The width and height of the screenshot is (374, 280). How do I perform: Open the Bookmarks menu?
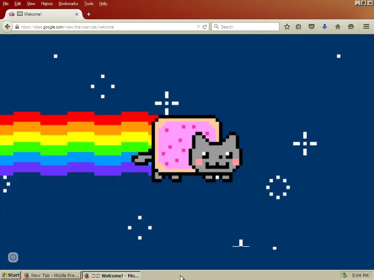pyautogui.click(x=68, y=4)
